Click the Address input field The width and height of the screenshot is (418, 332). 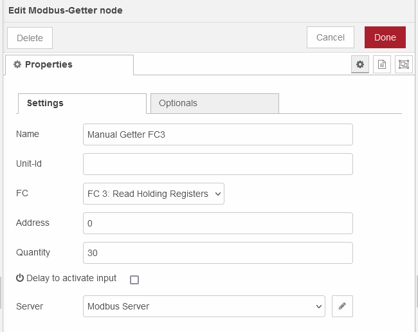pyautogui.click(x=218, y=223)
